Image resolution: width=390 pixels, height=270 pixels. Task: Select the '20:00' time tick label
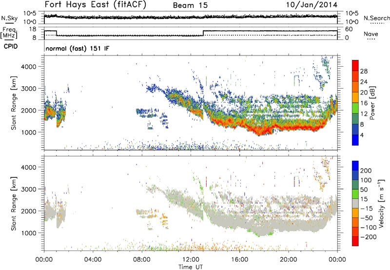tap(289, 260)
